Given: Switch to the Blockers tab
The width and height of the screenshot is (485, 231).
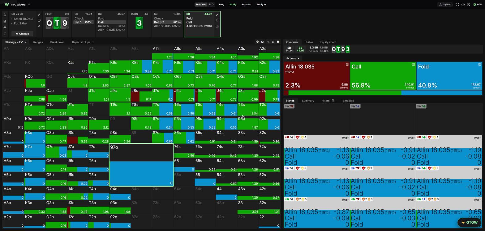Looking at the screenshot, I should pyautogui.click(x=348, y=101).
